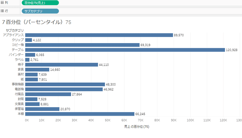Select the 事務機器 bar
The image size is (242, 138).
(x=65, y=84)
